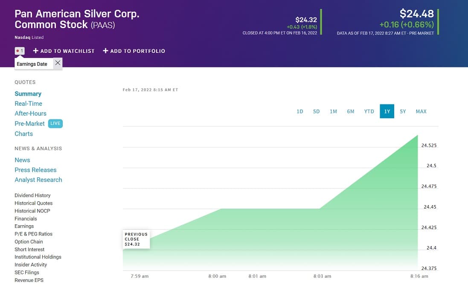Open the Summary quotes page

coord(28,94)
